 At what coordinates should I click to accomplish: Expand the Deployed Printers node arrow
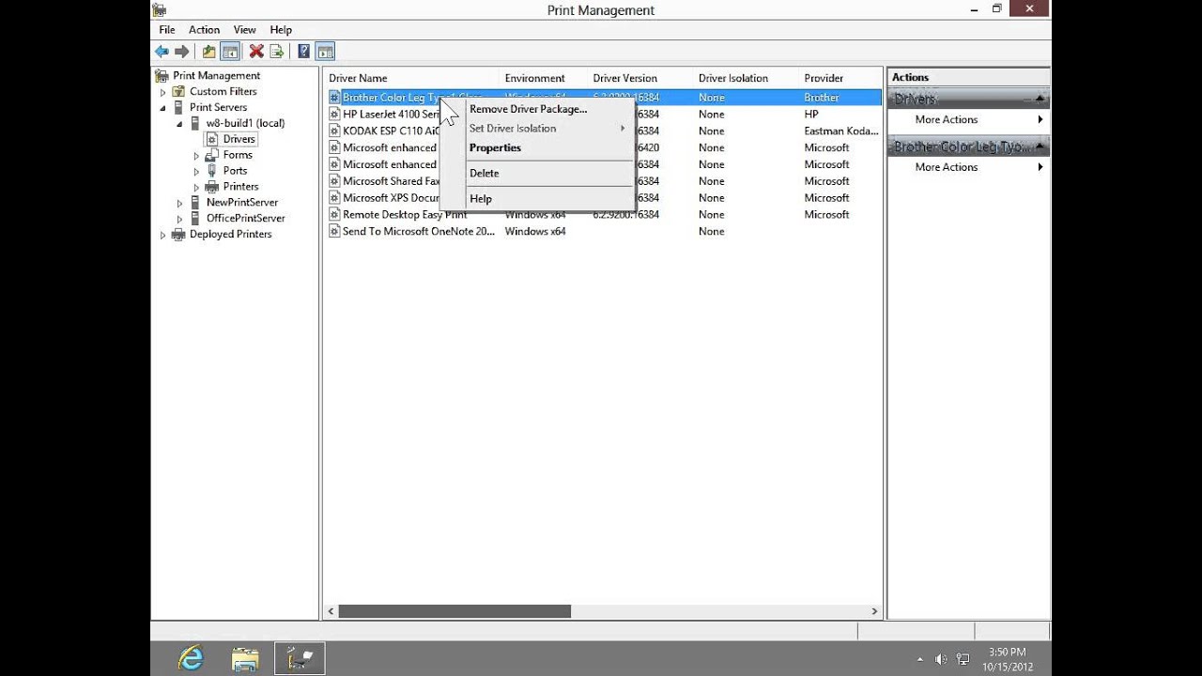pos(162,236)
